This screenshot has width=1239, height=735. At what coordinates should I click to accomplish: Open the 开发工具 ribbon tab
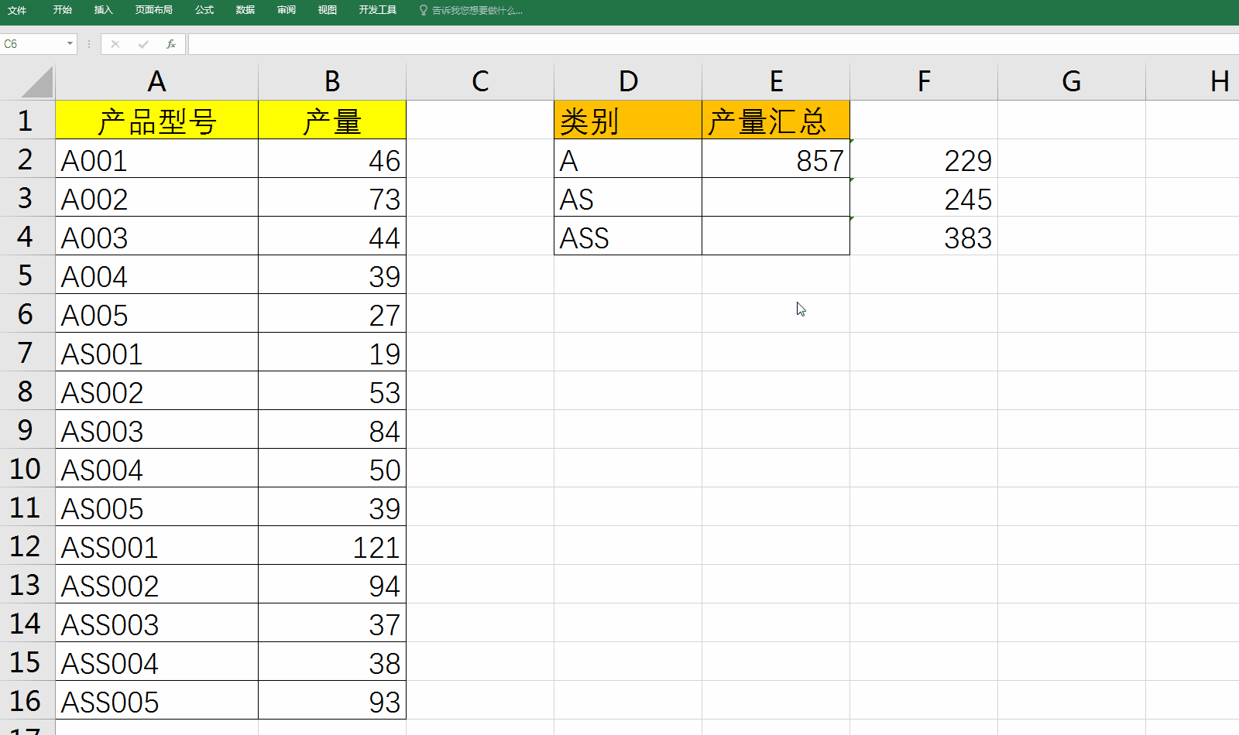pos(378,10)
